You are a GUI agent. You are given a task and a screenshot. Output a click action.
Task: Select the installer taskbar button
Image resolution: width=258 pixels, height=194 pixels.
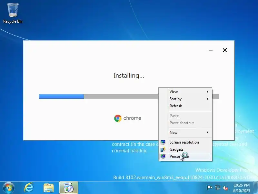[x=69, y=188]
